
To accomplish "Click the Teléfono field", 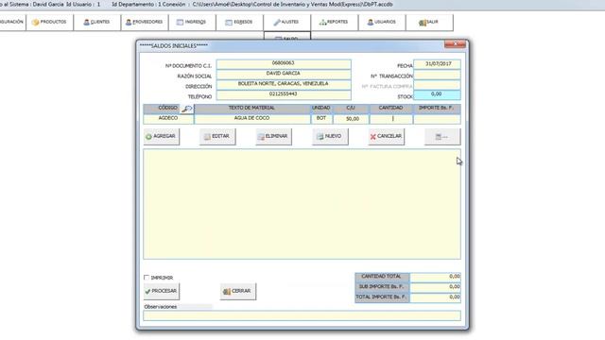I will [284, 94].
